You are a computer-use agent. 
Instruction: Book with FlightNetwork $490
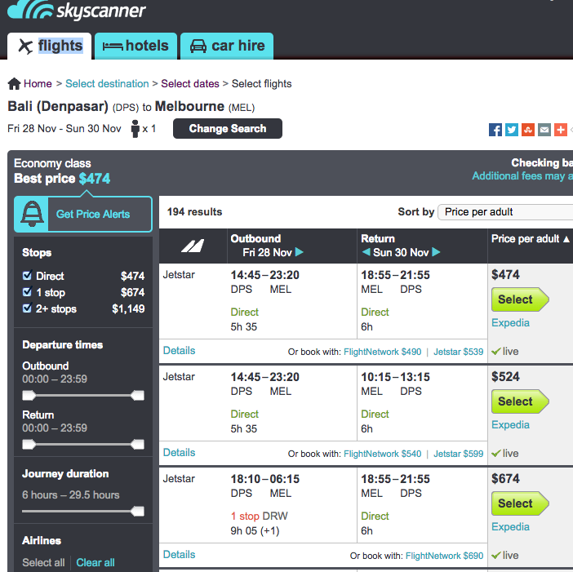pos(383,352)
